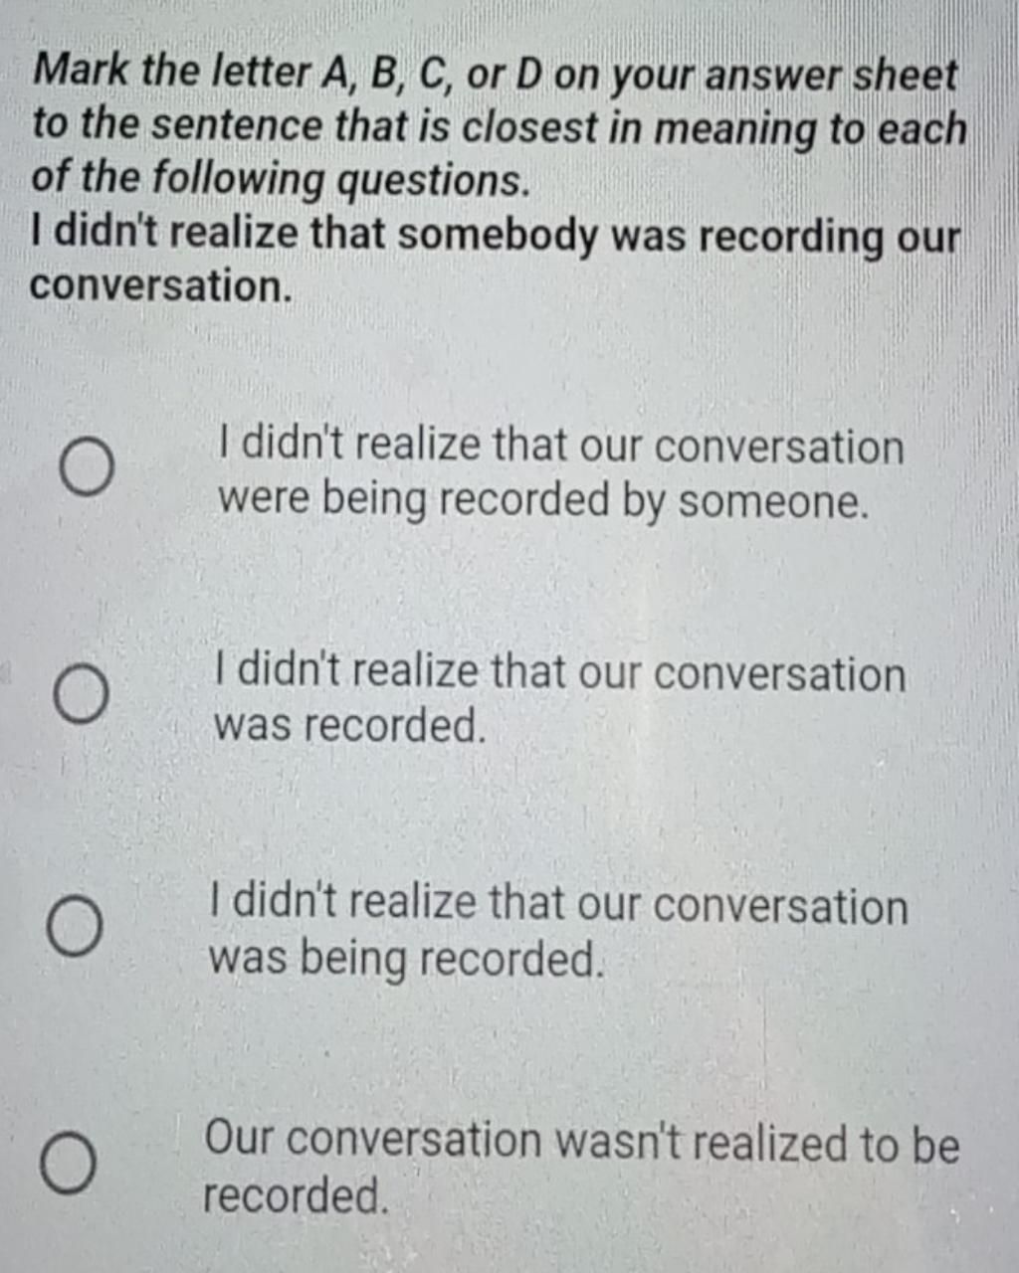Click the answer text 'was recorded.'
The width and height of the screenshot is (1019, 1273).
click(x=349, y=725)
